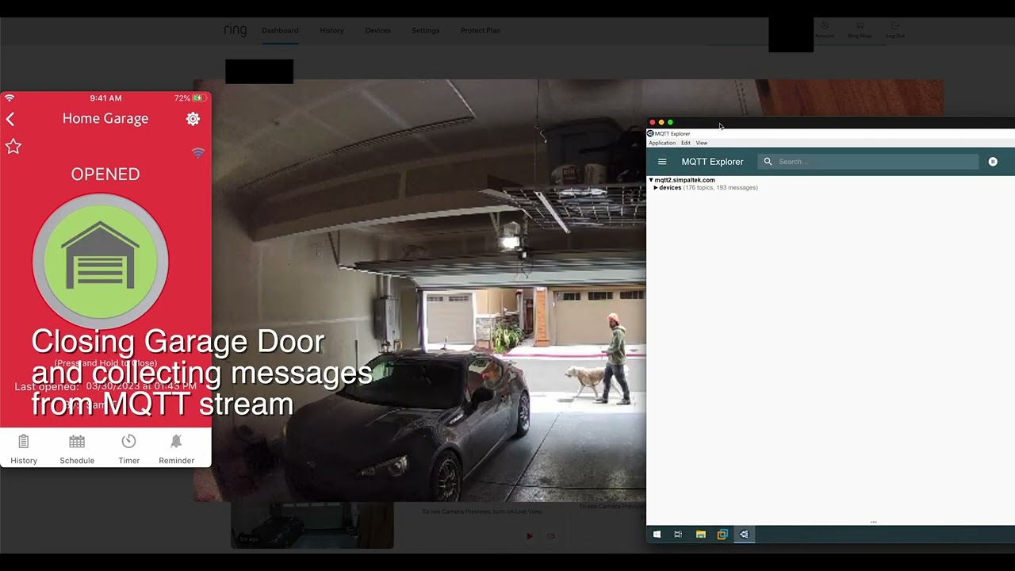Open the Ring Protect Plan page
This screenshot has height=571, width=1015.
(480, 31)
